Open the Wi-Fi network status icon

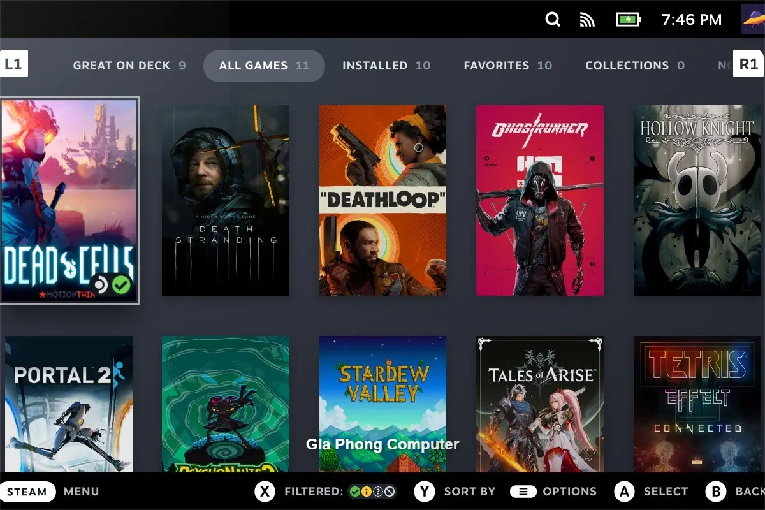tap(587, 20)
